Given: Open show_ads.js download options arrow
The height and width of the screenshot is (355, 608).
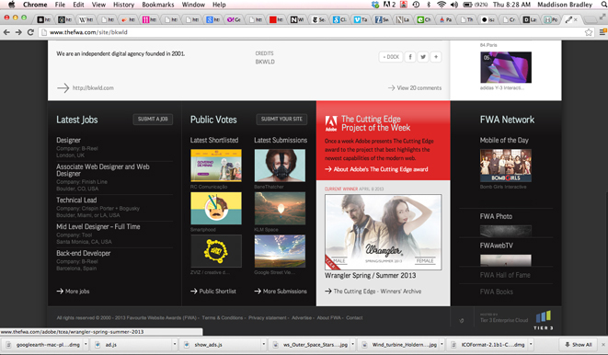Looking at the screenshot, I should pyautogui.click(x=264, y=344).
